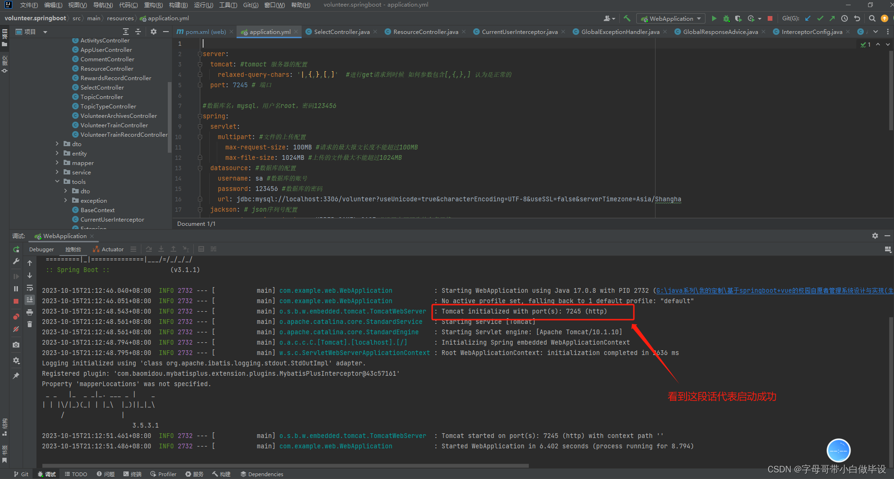Viewport: 894px width, 479px height.
Task: Open TODO tool window
Action: coord(76,474)
